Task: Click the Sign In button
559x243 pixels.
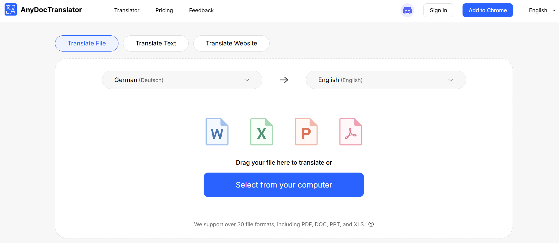Action: click(x=438, y=10)
